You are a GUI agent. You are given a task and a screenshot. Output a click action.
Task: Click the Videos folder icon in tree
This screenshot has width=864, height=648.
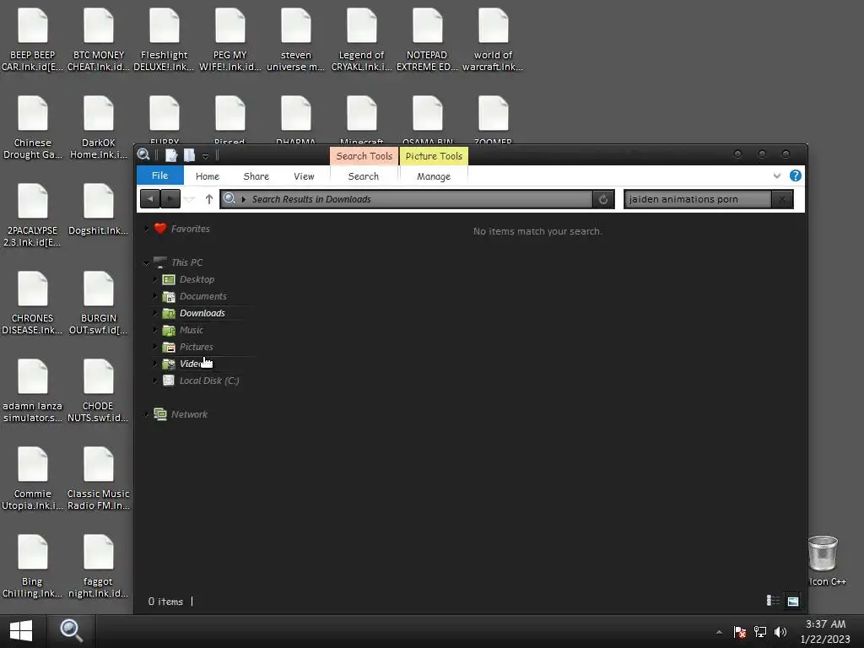(x=169, y=364)
